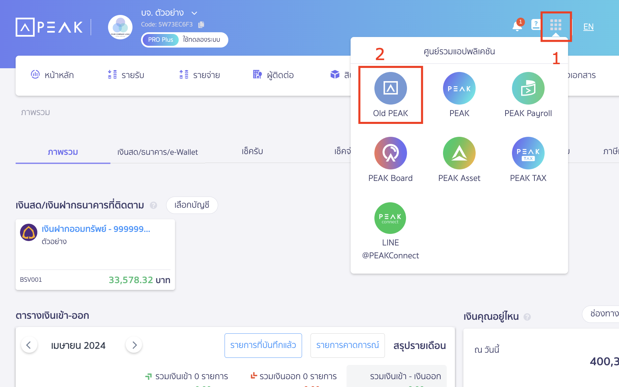The width and height of the screenshot is (619, 387).
Task: Select รายการคาดการณ์ button
Action: click(x=348, y=345)
